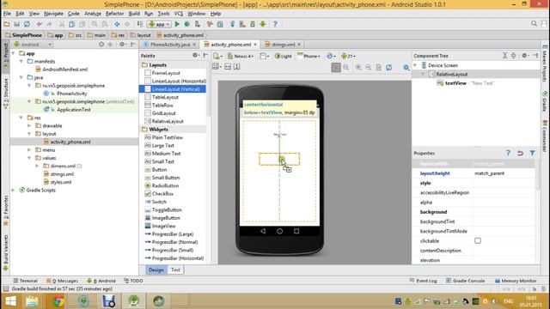Select RadioButton widget in the Palette
This screenshot has height=309, width=550.
(162, 185)
